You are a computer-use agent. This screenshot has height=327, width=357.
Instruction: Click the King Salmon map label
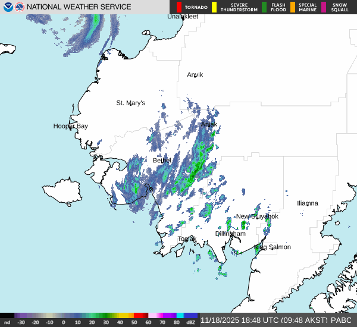[273, 247]
